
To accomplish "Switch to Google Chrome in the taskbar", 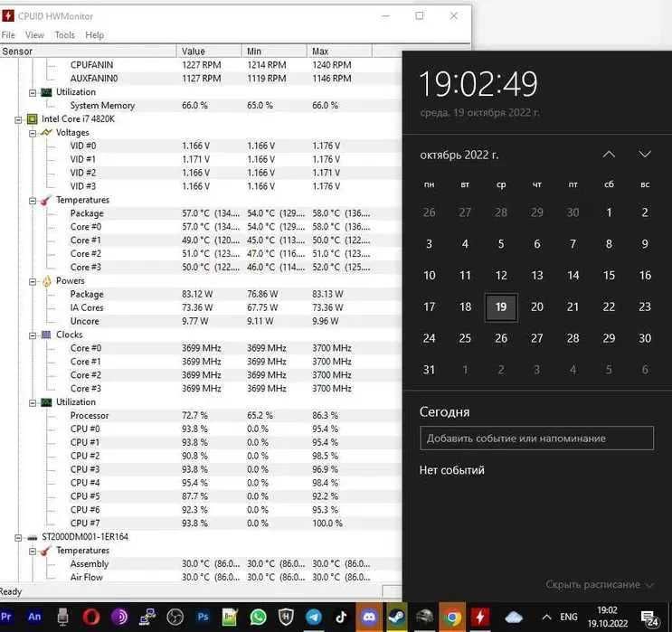I will [x=452, y=617].
